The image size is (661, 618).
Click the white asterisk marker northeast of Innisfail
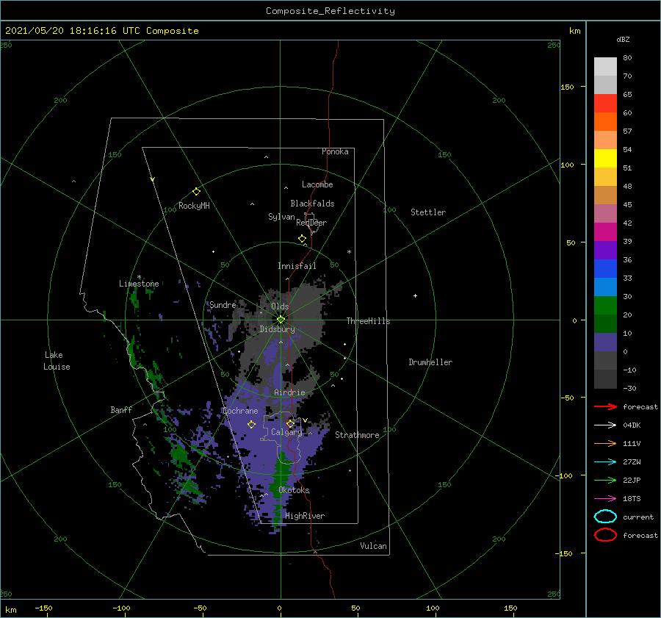click(x=349, y=252)
